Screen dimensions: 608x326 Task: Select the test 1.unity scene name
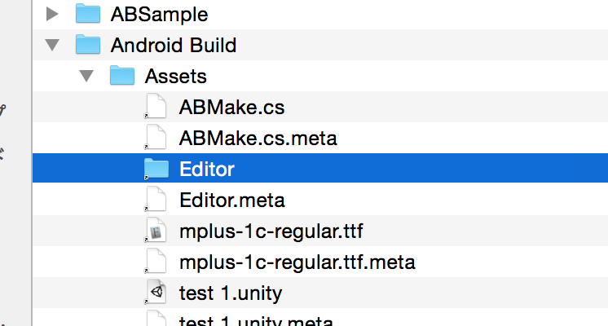point(231,293)
